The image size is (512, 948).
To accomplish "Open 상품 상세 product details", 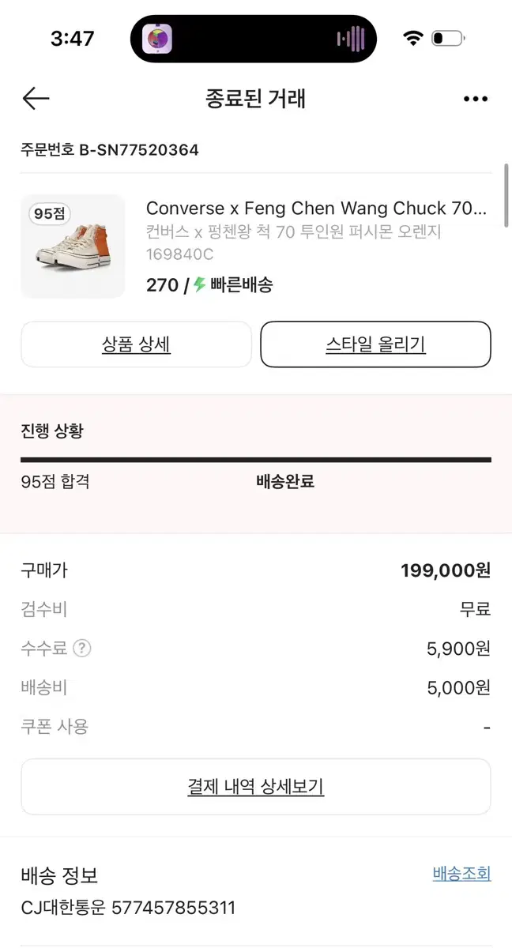I will click(x=136, y=344).
